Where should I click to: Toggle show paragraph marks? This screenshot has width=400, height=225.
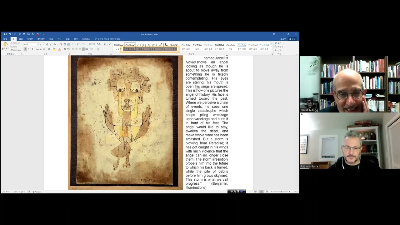click(110, 44)
